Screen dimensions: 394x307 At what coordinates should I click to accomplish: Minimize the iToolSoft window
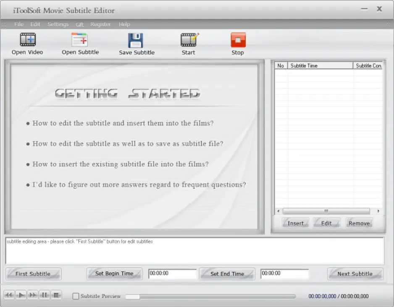click(x=364, y=9)
